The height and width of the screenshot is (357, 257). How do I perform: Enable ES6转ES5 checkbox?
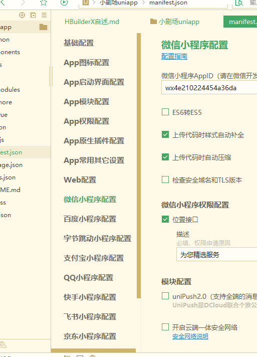165,112
